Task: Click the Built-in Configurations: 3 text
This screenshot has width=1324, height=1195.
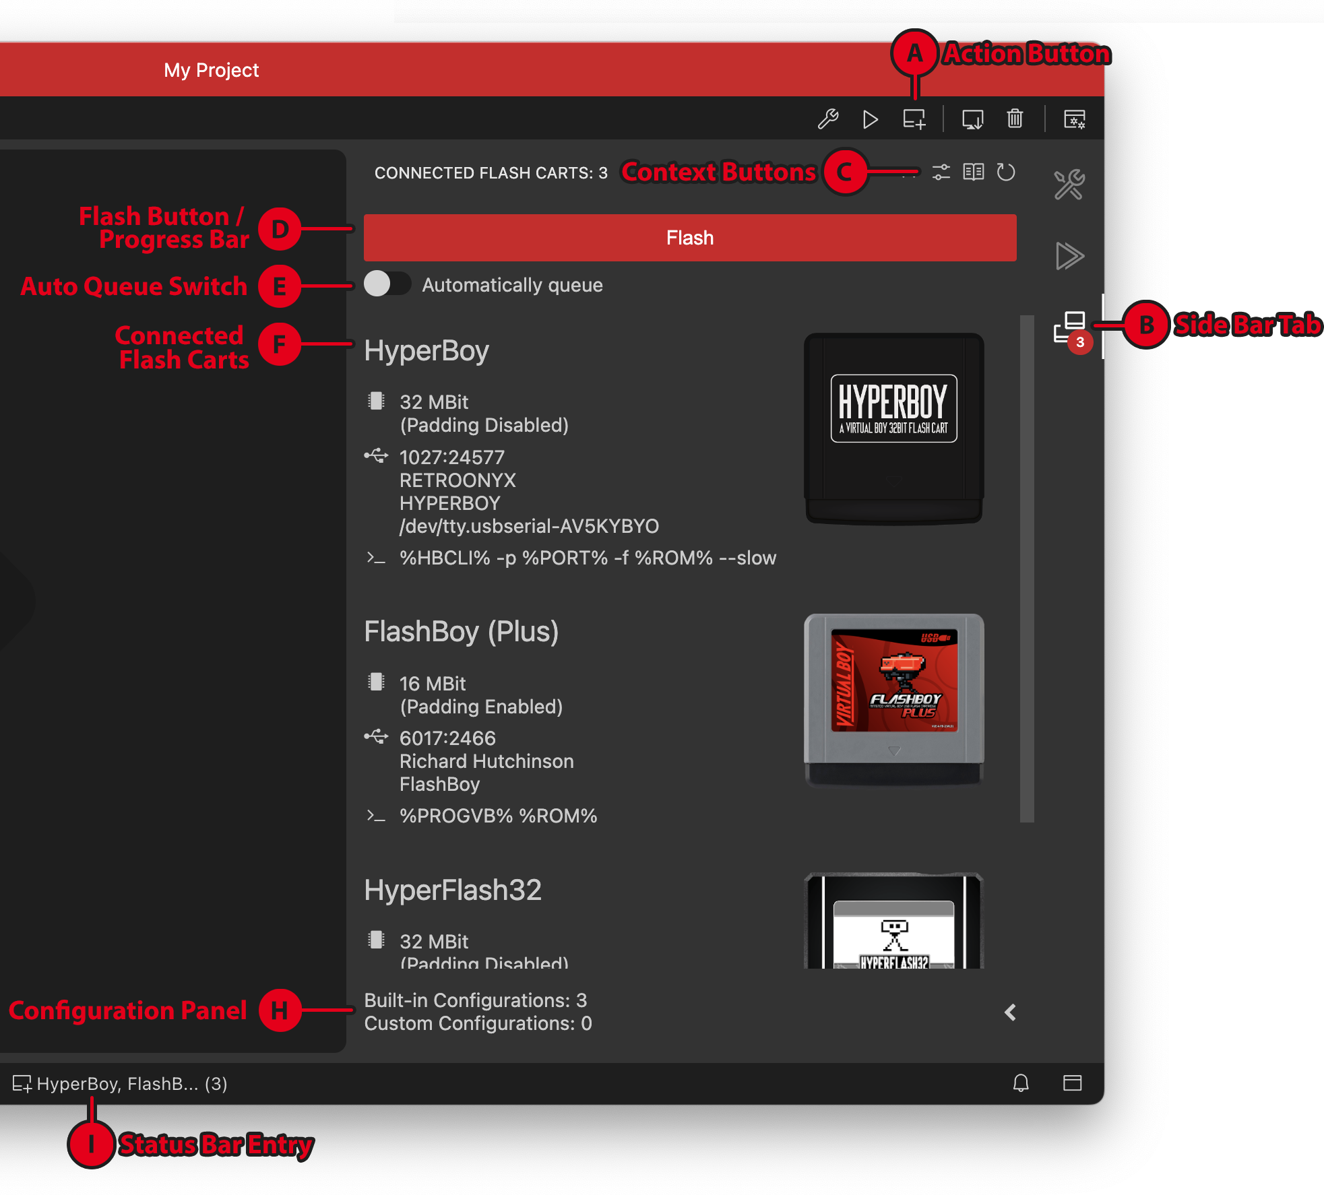Action: pos(476,1000)
